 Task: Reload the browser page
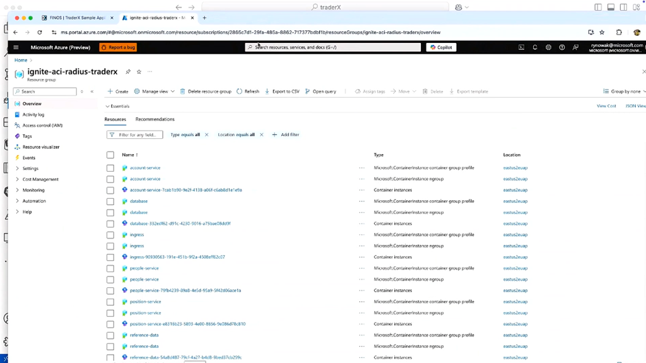(x=40, y=32)
